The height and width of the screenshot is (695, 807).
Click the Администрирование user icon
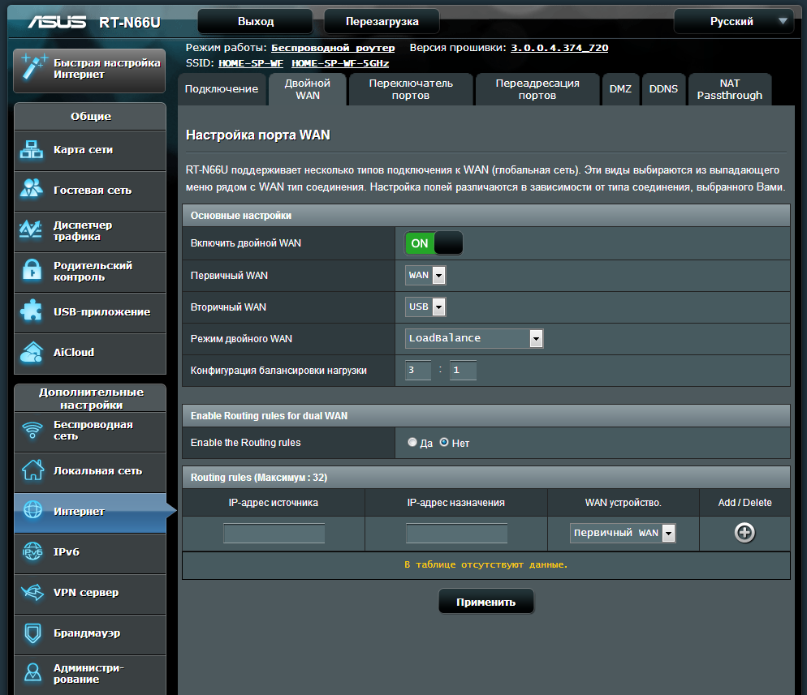33,672
